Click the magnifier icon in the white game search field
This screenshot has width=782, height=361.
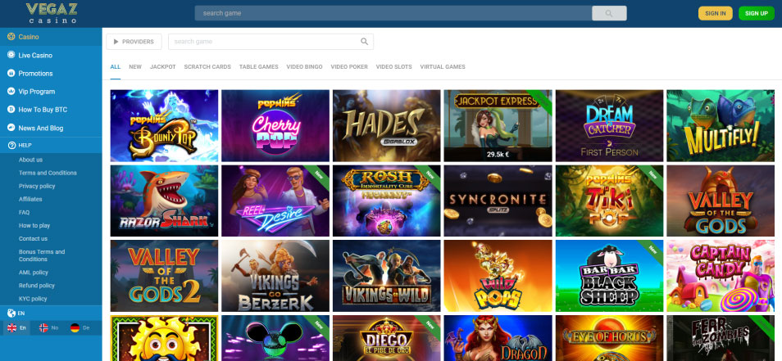point(365,42)
